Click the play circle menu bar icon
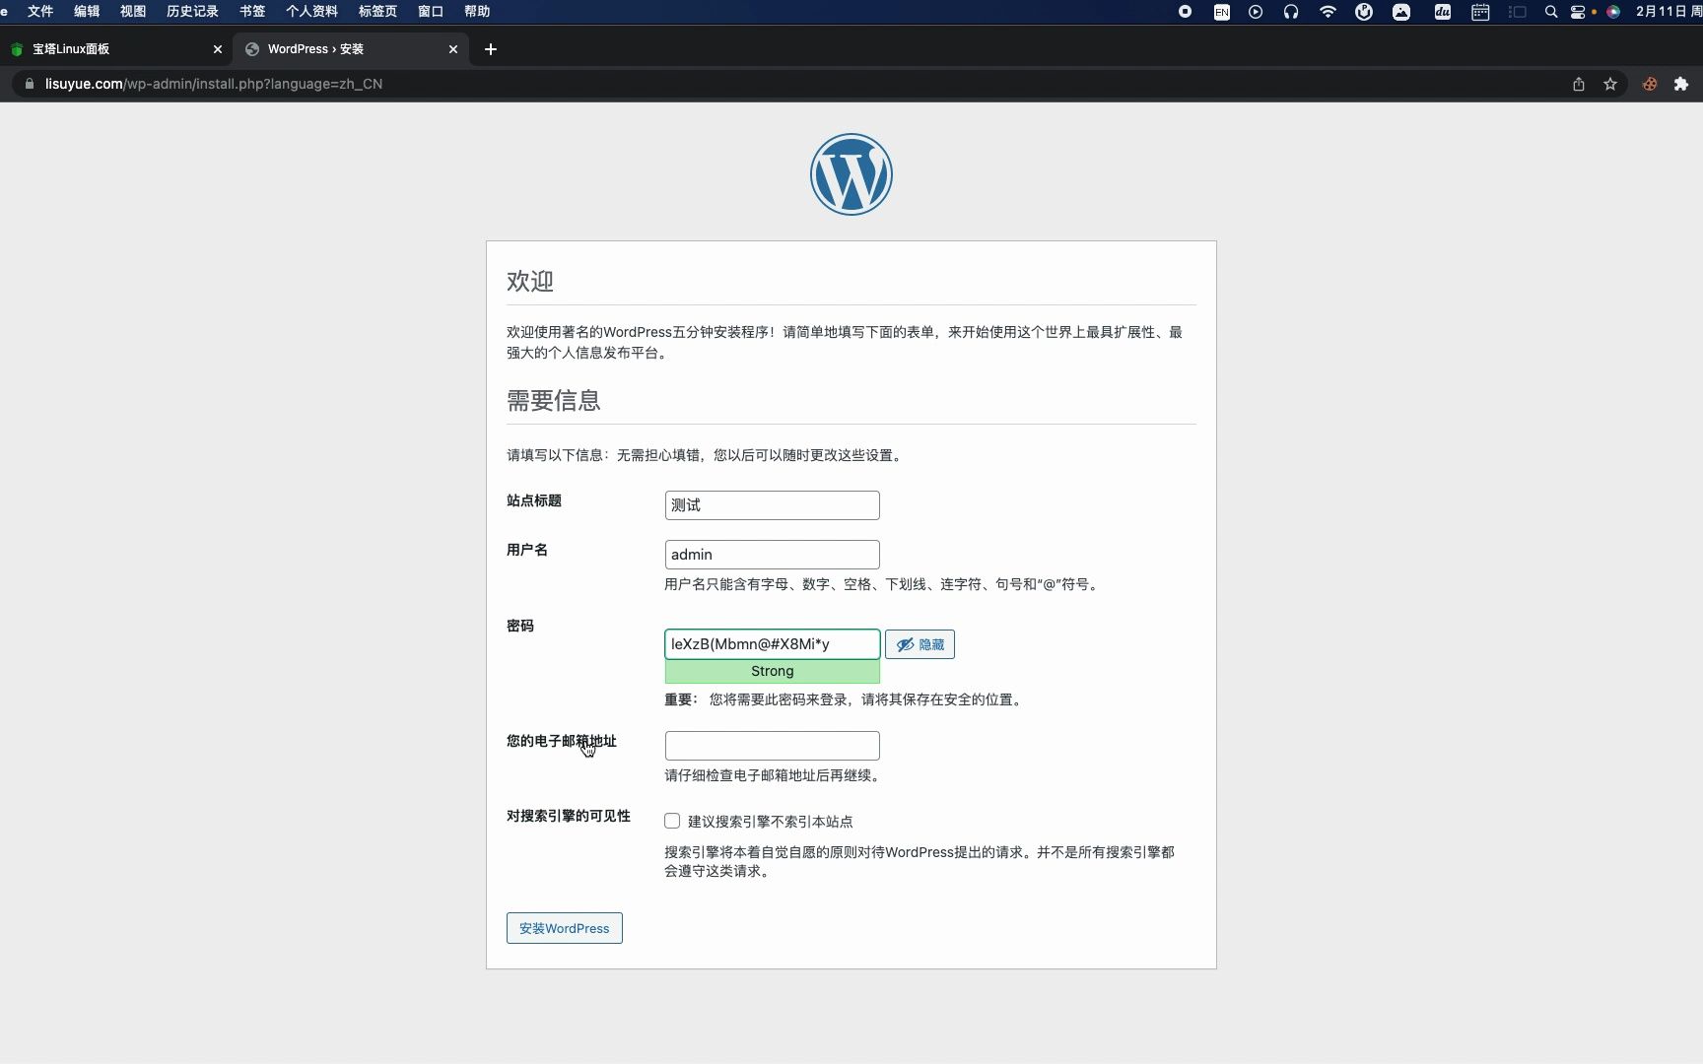 coord(1256,12)
